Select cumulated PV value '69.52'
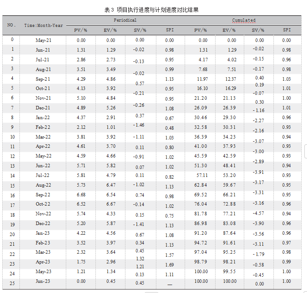Viewport: 307px width, 293px height. pyautogui.click(x=201, y=195)
